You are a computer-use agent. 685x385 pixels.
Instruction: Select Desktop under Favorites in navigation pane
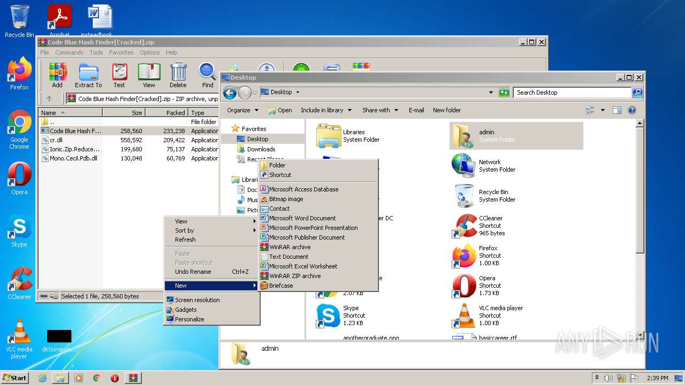click(258, 139)
